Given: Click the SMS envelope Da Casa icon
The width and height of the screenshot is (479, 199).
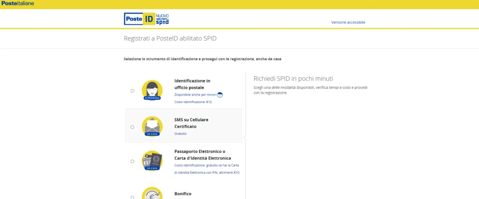Looking at the screenshot, I should (x=152, y=126).
